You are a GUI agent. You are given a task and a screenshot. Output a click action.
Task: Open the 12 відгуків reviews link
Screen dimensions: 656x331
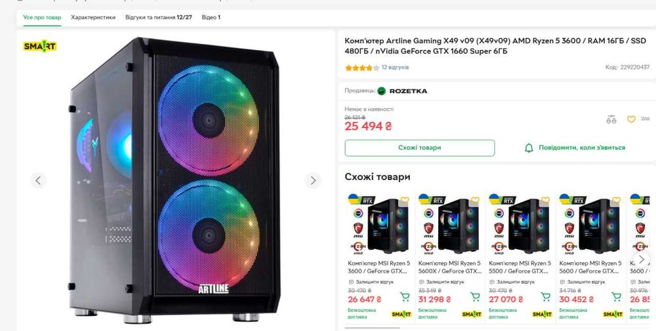pyautogui.click(x=395, y=68)
